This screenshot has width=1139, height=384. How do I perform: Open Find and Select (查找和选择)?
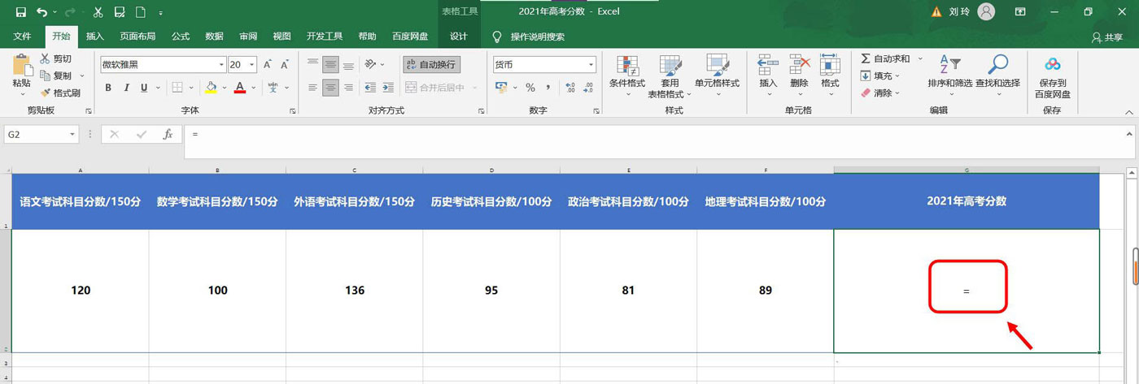997,76
